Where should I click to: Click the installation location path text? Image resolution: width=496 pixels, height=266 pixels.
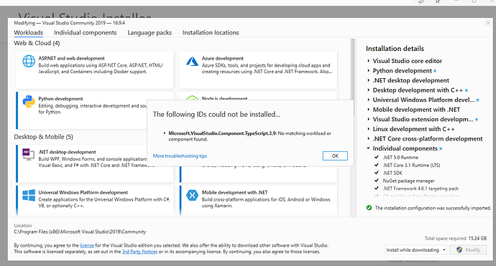pos(80,232)
